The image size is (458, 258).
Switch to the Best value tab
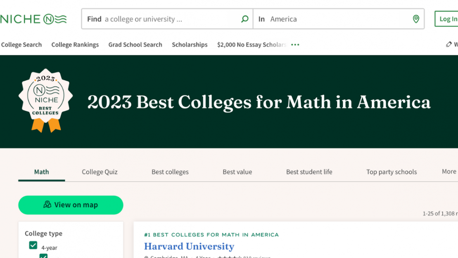(x=237, y=172)
